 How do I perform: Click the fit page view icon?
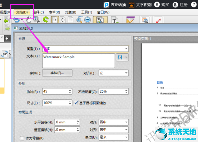63,20
